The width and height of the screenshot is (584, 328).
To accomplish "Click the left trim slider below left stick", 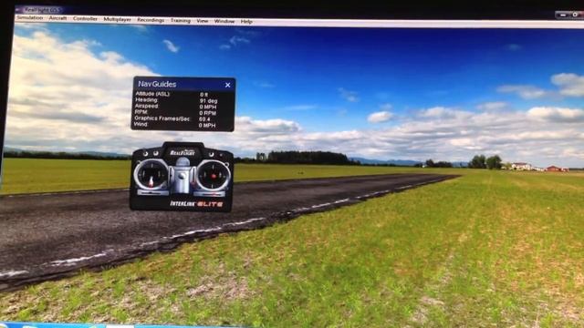I will pyautogui.click(x=152, y=193).
